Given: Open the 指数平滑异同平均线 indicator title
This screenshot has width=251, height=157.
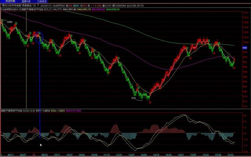Looking at the screenshot, I should 12,110.
